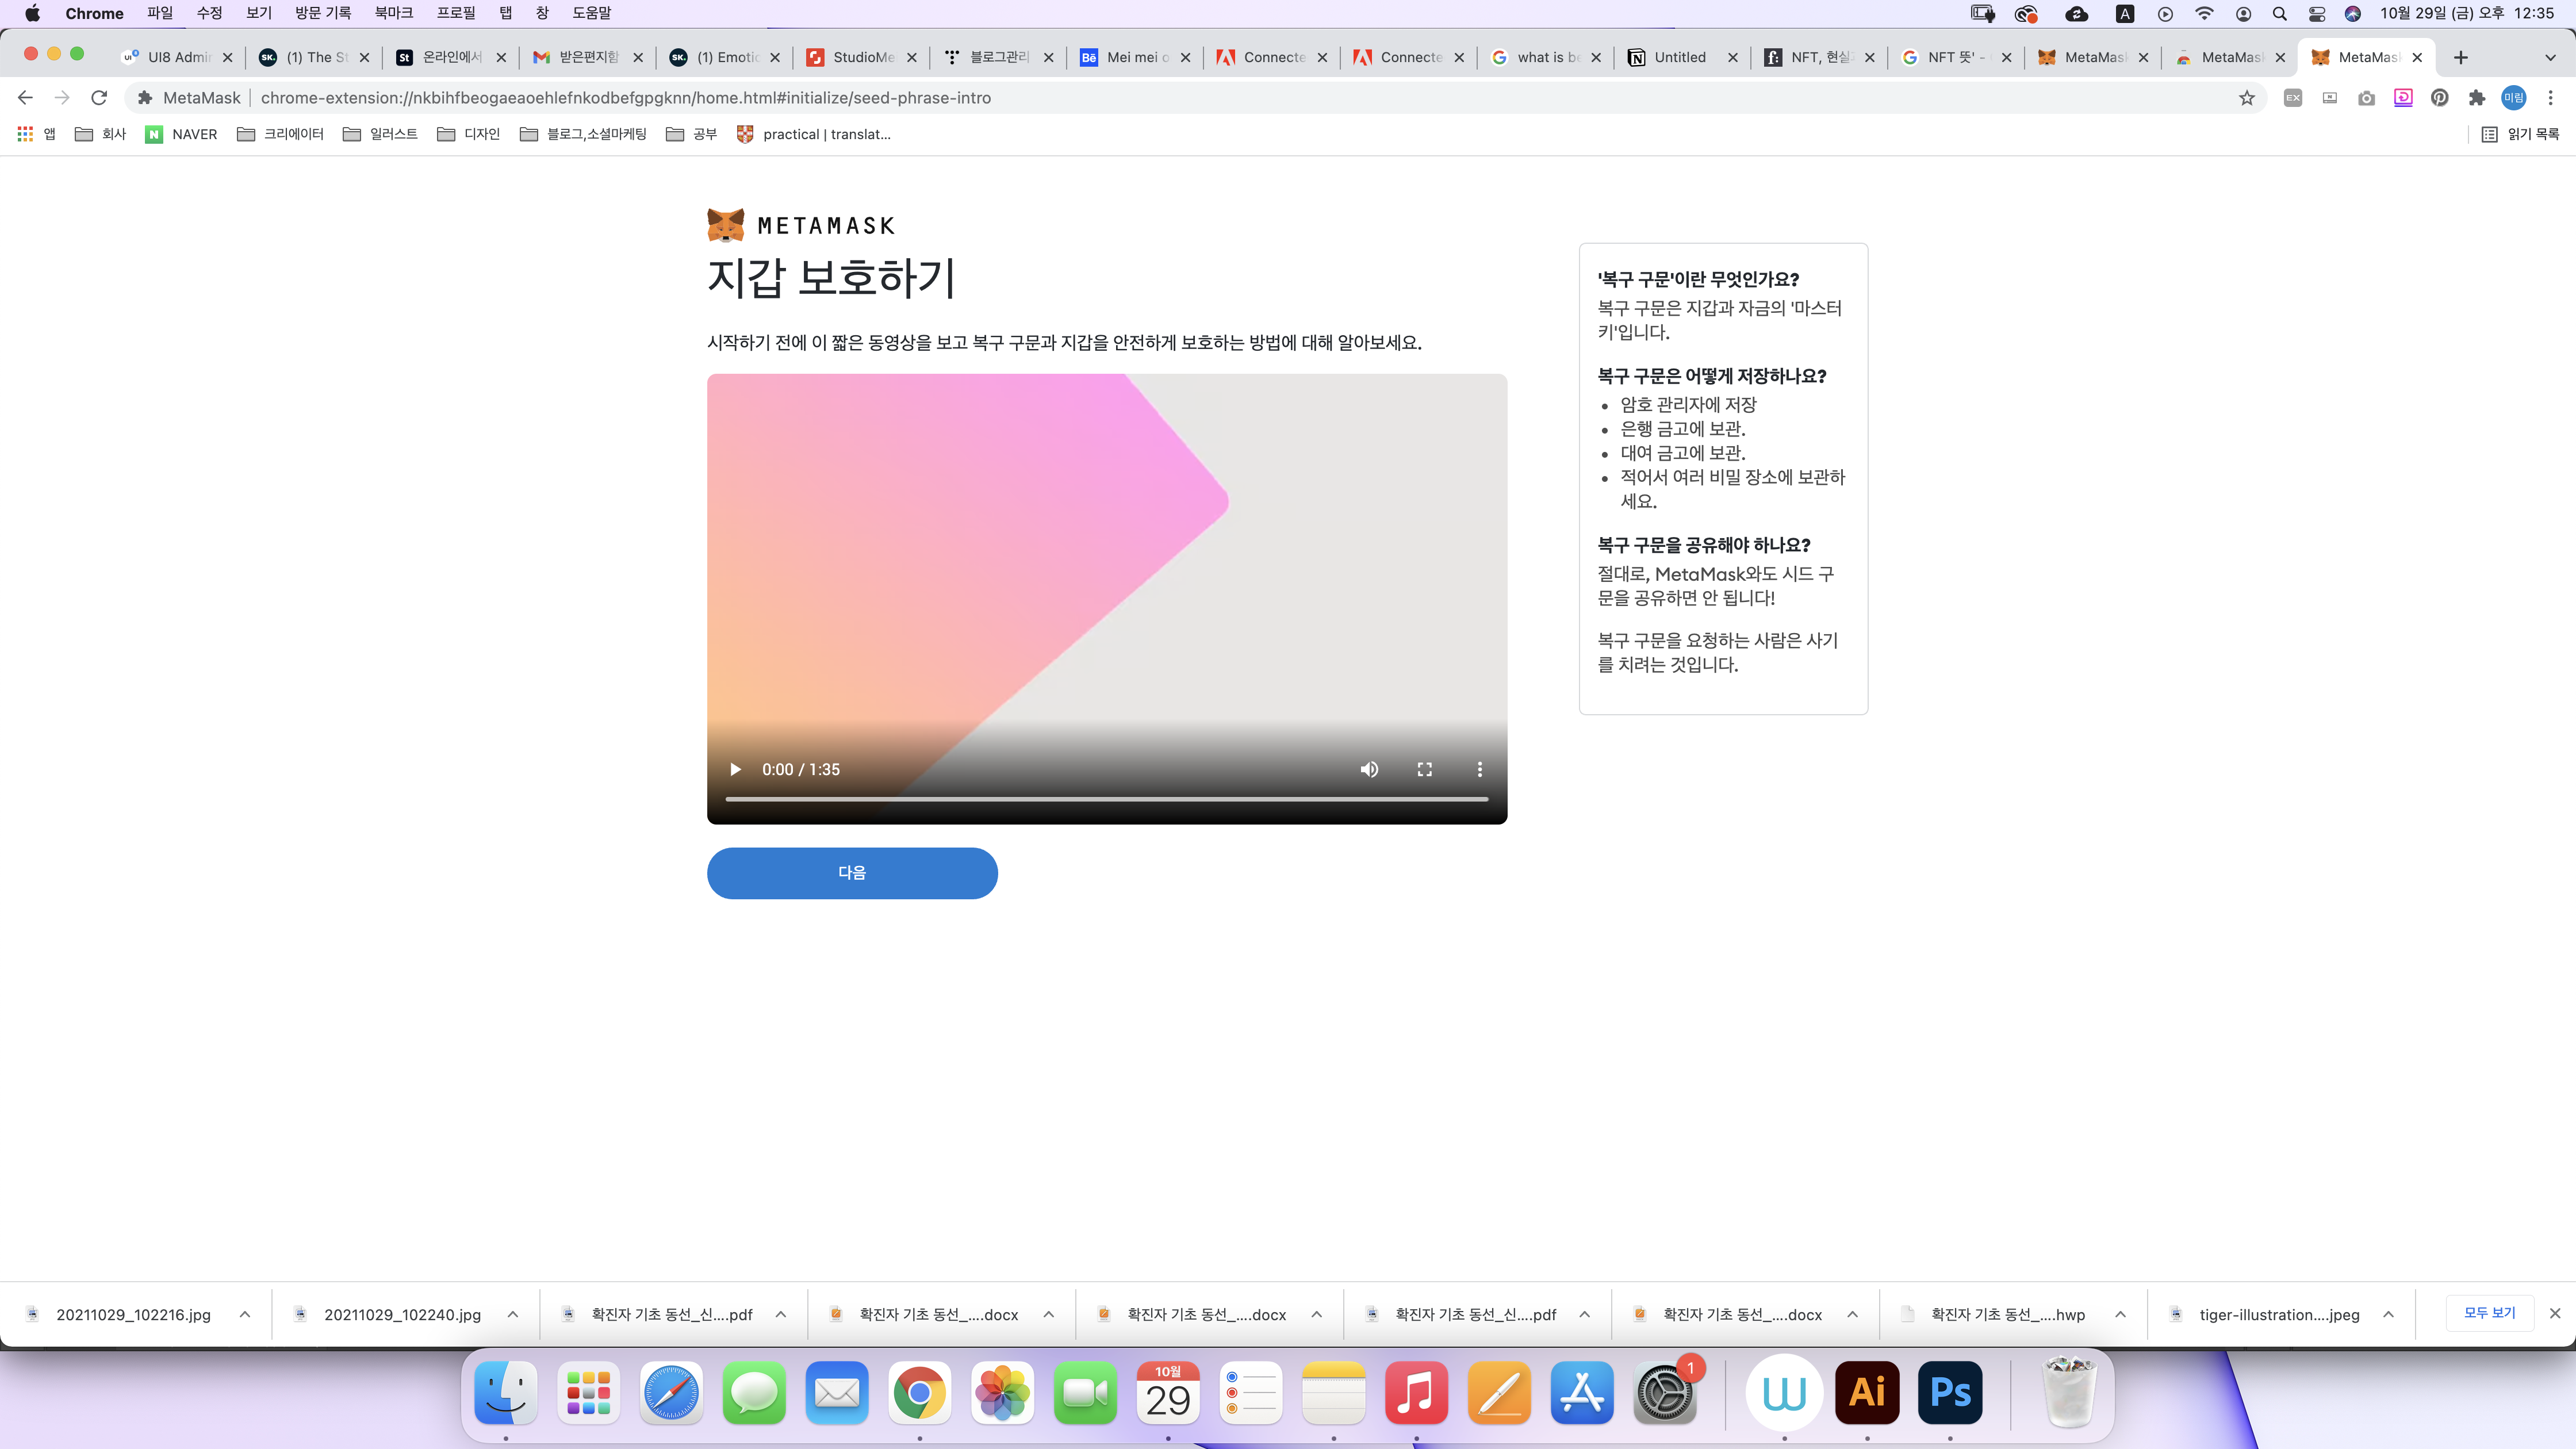Viewport: 2576px width, 1449px height.
Task: Click the Pinterest extension icon
Action: (2440, 97)
